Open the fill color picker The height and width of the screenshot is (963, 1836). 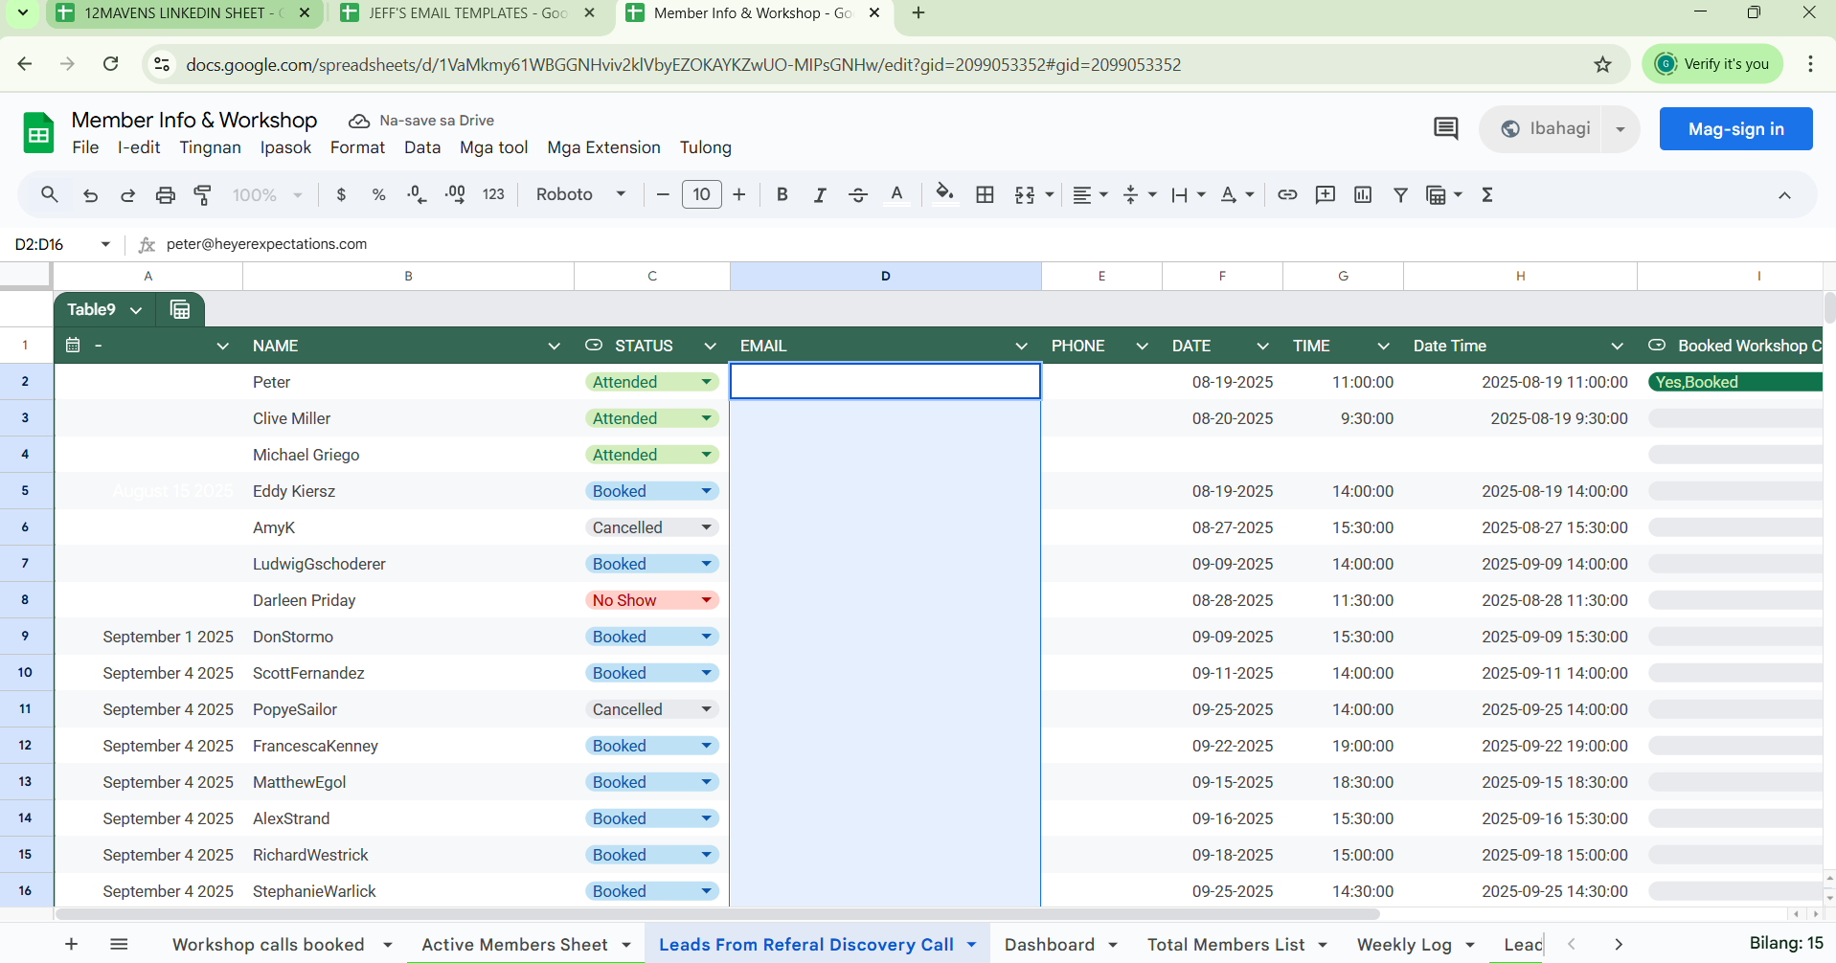pyautogui.click(x=944, y=195)
